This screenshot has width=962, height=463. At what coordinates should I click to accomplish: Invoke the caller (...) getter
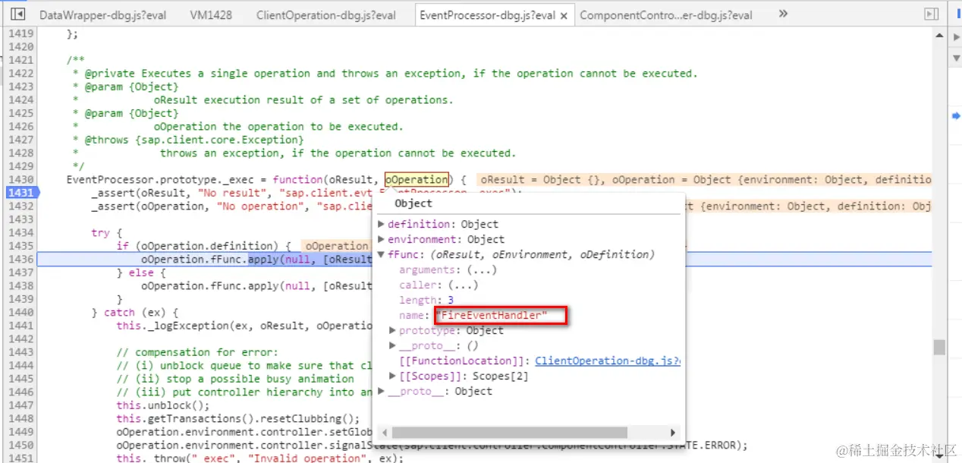point(463,285)
